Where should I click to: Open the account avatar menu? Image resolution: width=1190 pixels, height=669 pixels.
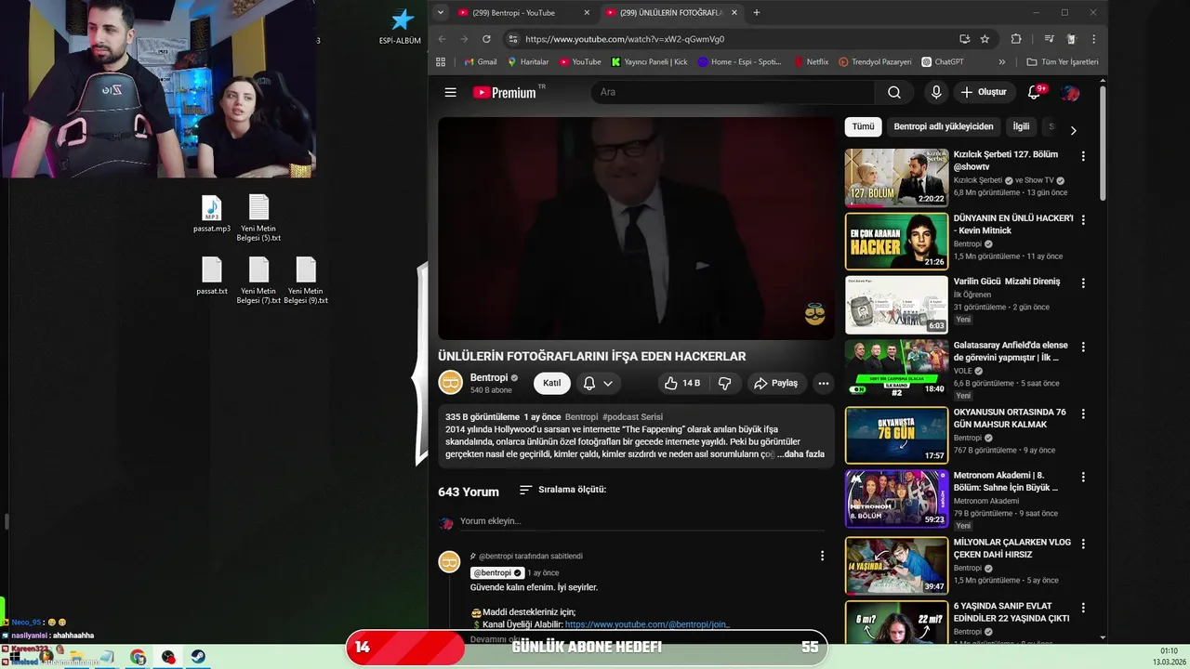point(1070,92)
